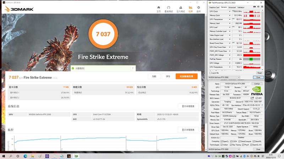Open Memory Used sensor dropdown
Viewport: 284px width, 159px height.
[230, 23]
